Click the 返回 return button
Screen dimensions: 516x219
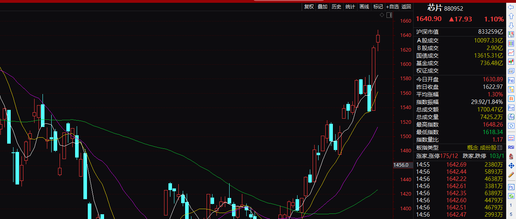tap(406, 6)
